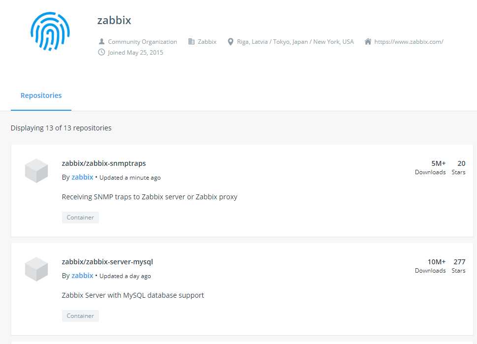Click the 20 Stars count for snmptraps

(x=461, y=163)
